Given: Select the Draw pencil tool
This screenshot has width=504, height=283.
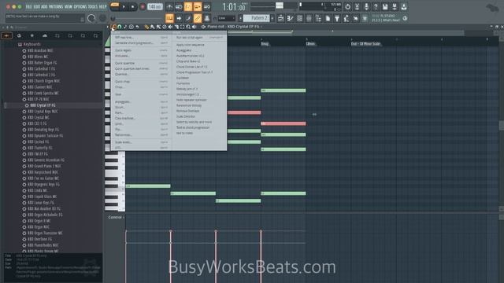Looking at the screenshot, I should click(146, 27).
